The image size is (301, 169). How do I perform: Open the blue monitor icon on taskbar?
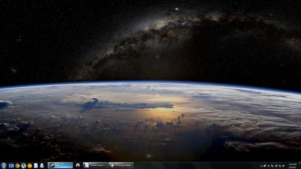(x=11, y=166)
